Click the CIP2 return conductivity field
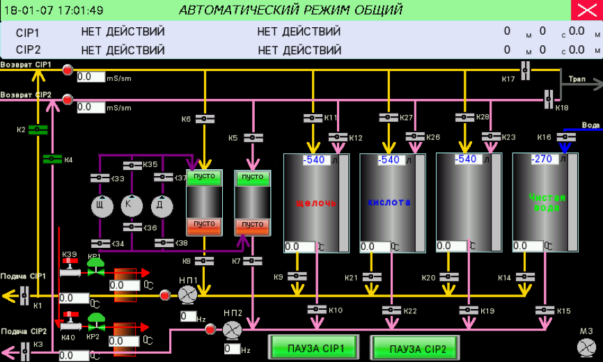Viewport: 603px width, 362px height. click(x=91, y=107)
